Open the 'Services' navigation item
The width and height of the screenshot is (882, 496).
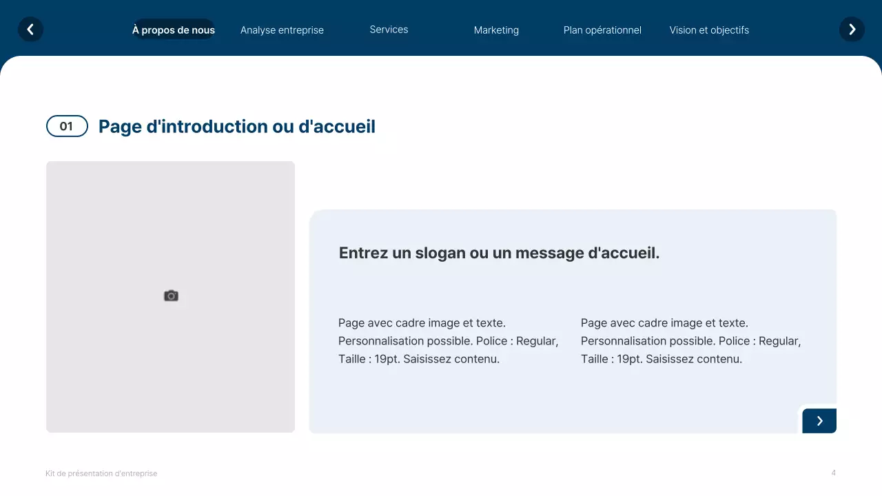[389, 30]
